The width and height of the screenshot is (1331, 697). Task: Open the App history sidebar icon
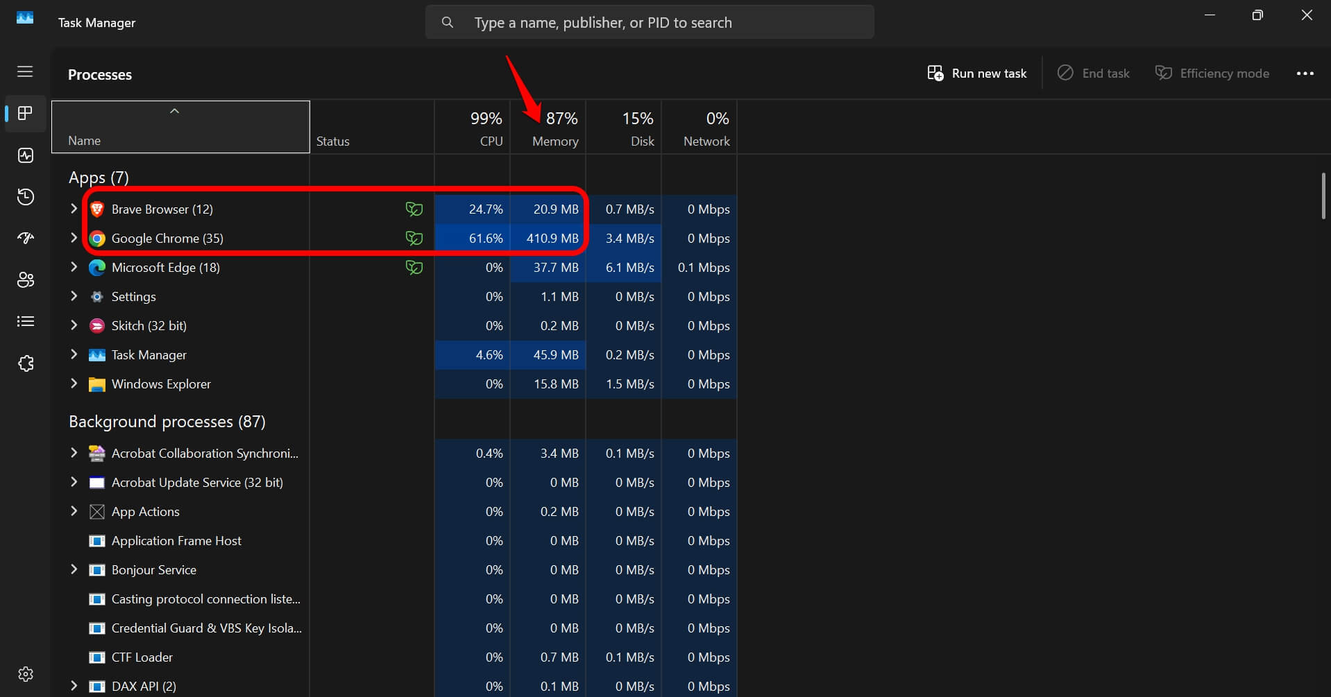click(26, 197)
